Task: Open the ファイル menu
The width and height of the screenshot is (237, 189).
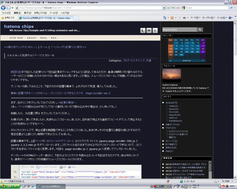Action: coord(6,13)
